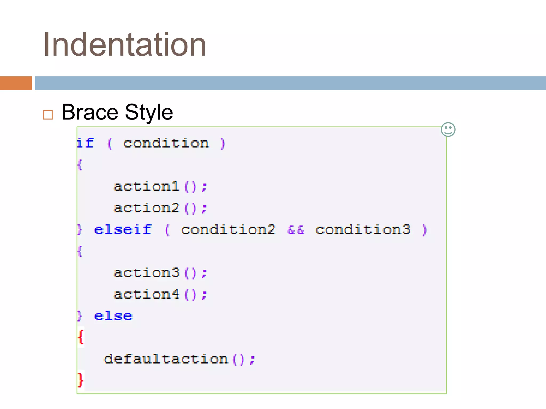Click the 'if ( condition )' code line
This screenshot has height=409, width=546.
pos(151,144)
